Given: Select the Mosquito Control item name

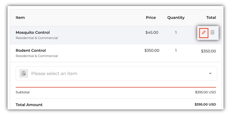Looking at the screenshot, I should (x=33, y=33).
